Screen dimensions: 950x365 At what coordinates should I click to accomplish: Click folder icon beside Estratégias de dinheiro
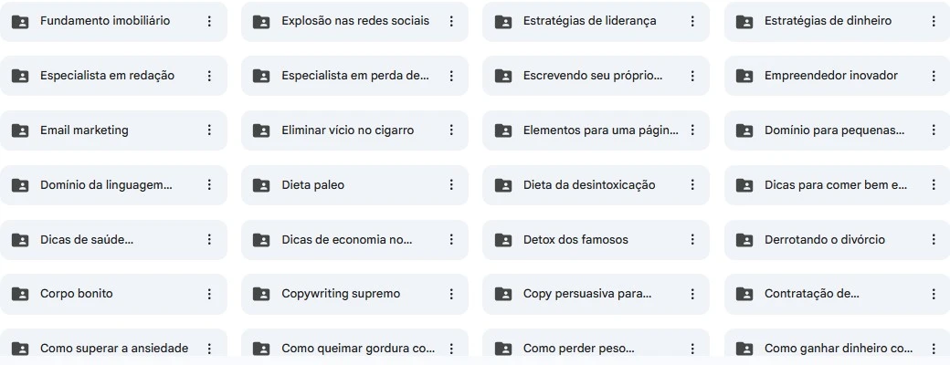[744, 21]
